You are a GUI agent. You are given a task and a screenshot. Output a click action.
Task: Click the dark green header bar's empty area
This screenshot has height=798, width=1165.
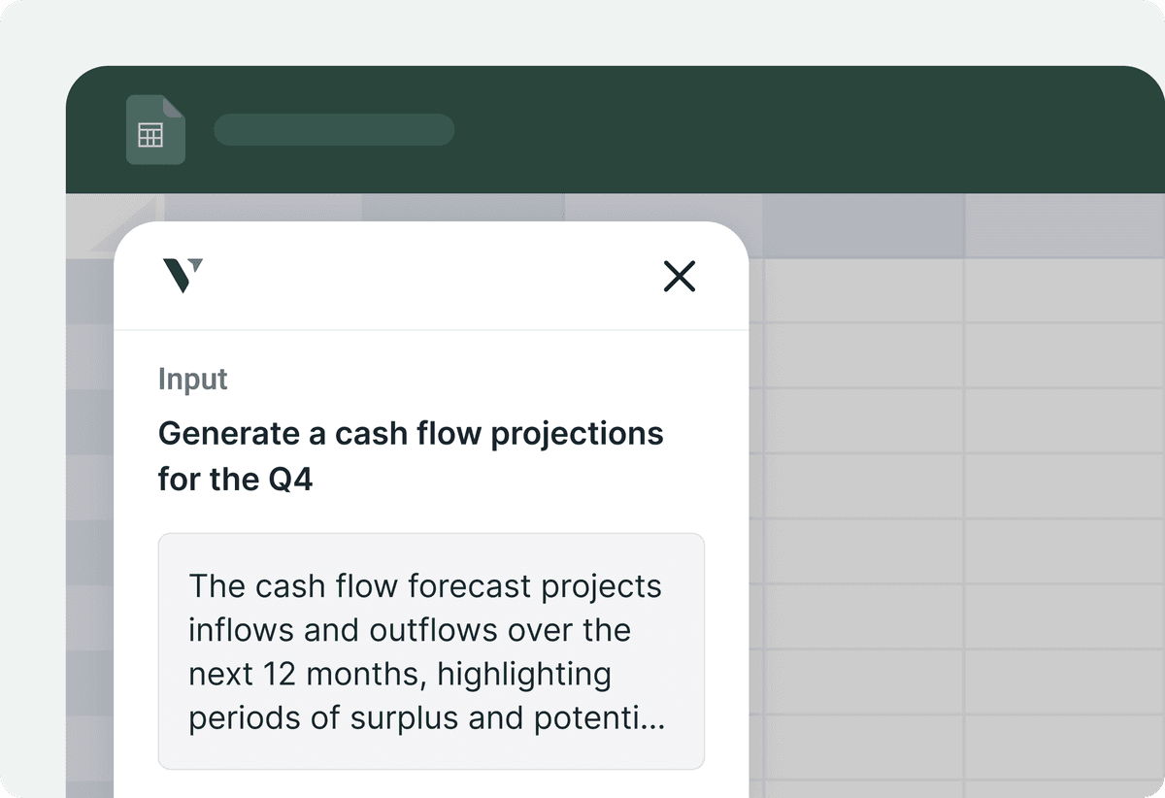[777, 130]
